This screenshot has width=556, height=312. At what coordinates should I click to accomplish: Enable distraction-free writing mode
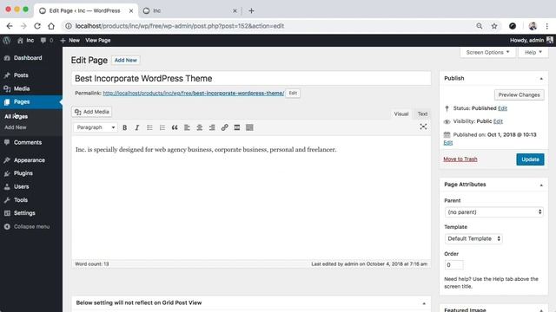click(423, 127)
